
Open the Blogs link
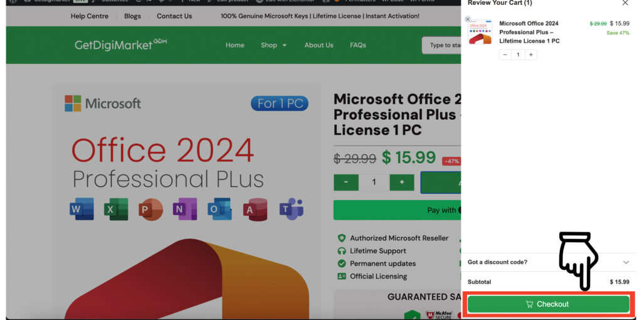[132, 16]
